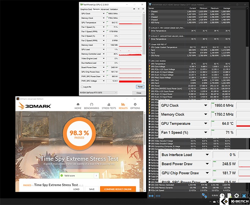The image size is (250, 205).
Task: Click circle icon beside PCIe Link Speed
Action: (x=150, y=191)
